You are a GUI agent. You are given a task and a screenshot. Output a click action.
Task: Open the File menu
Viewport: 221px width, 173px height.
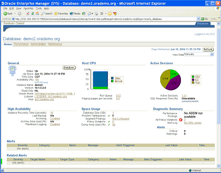click(x=5, y=9)
